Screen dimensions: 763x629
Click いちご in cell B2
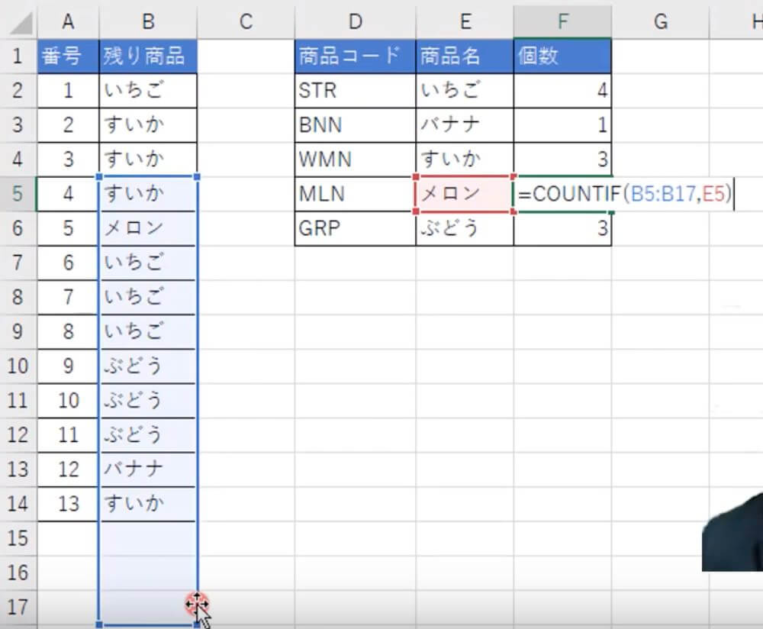click(148, 91)
